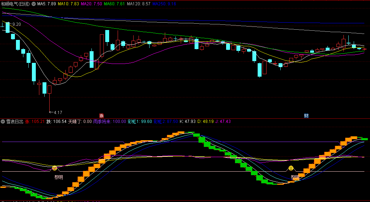The image size is (370, 202).
Task: Click the 和顺电气(日线) chart title
Action: click(15, 4)
